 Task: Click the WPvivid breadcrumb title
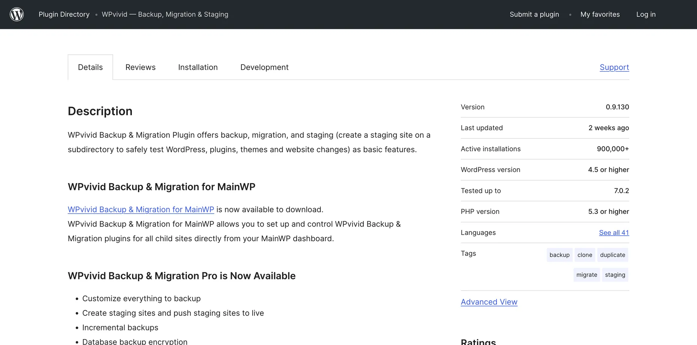coord(165,14)
